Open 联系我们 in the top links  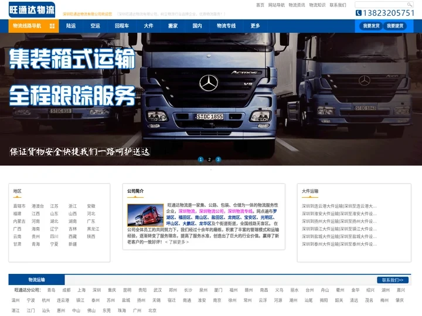(x=338, y=5)
